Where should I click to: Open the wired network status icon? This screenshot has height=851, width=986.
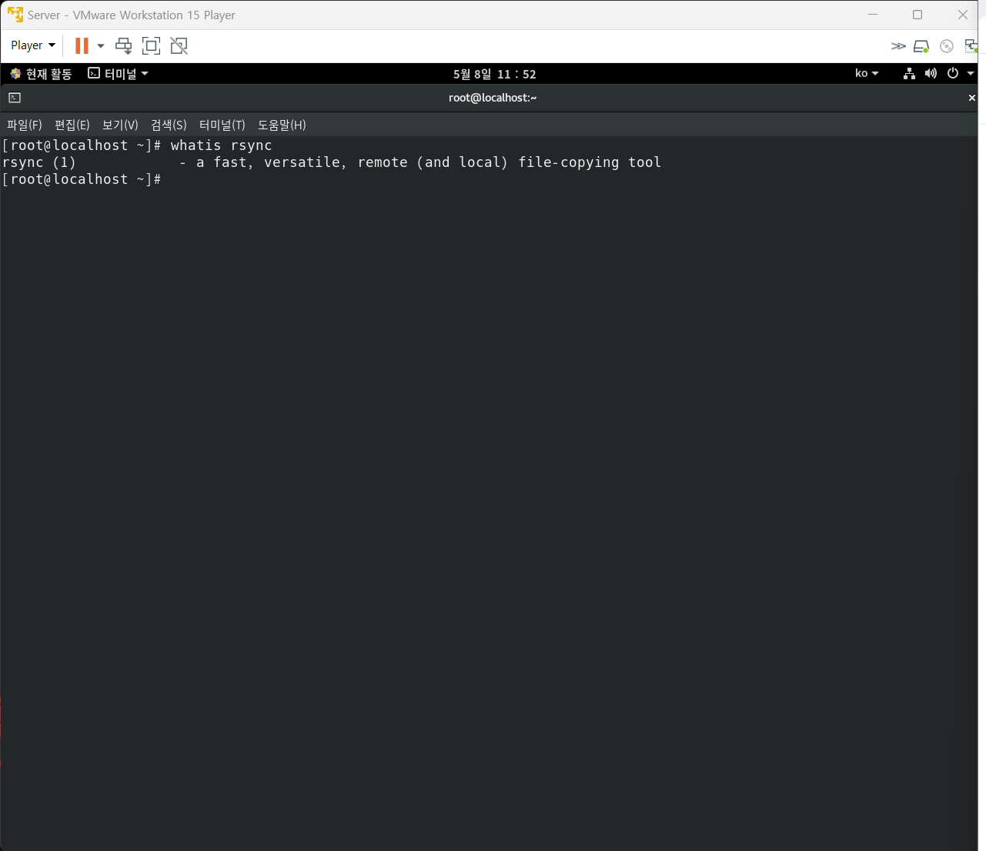click(909, 73)
